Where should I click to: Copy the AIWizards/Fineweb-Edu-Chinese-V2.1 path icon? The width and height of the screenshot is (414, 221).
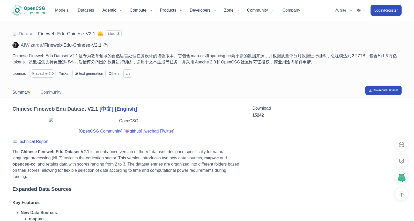pyautogui.click(x=106, y=45)
